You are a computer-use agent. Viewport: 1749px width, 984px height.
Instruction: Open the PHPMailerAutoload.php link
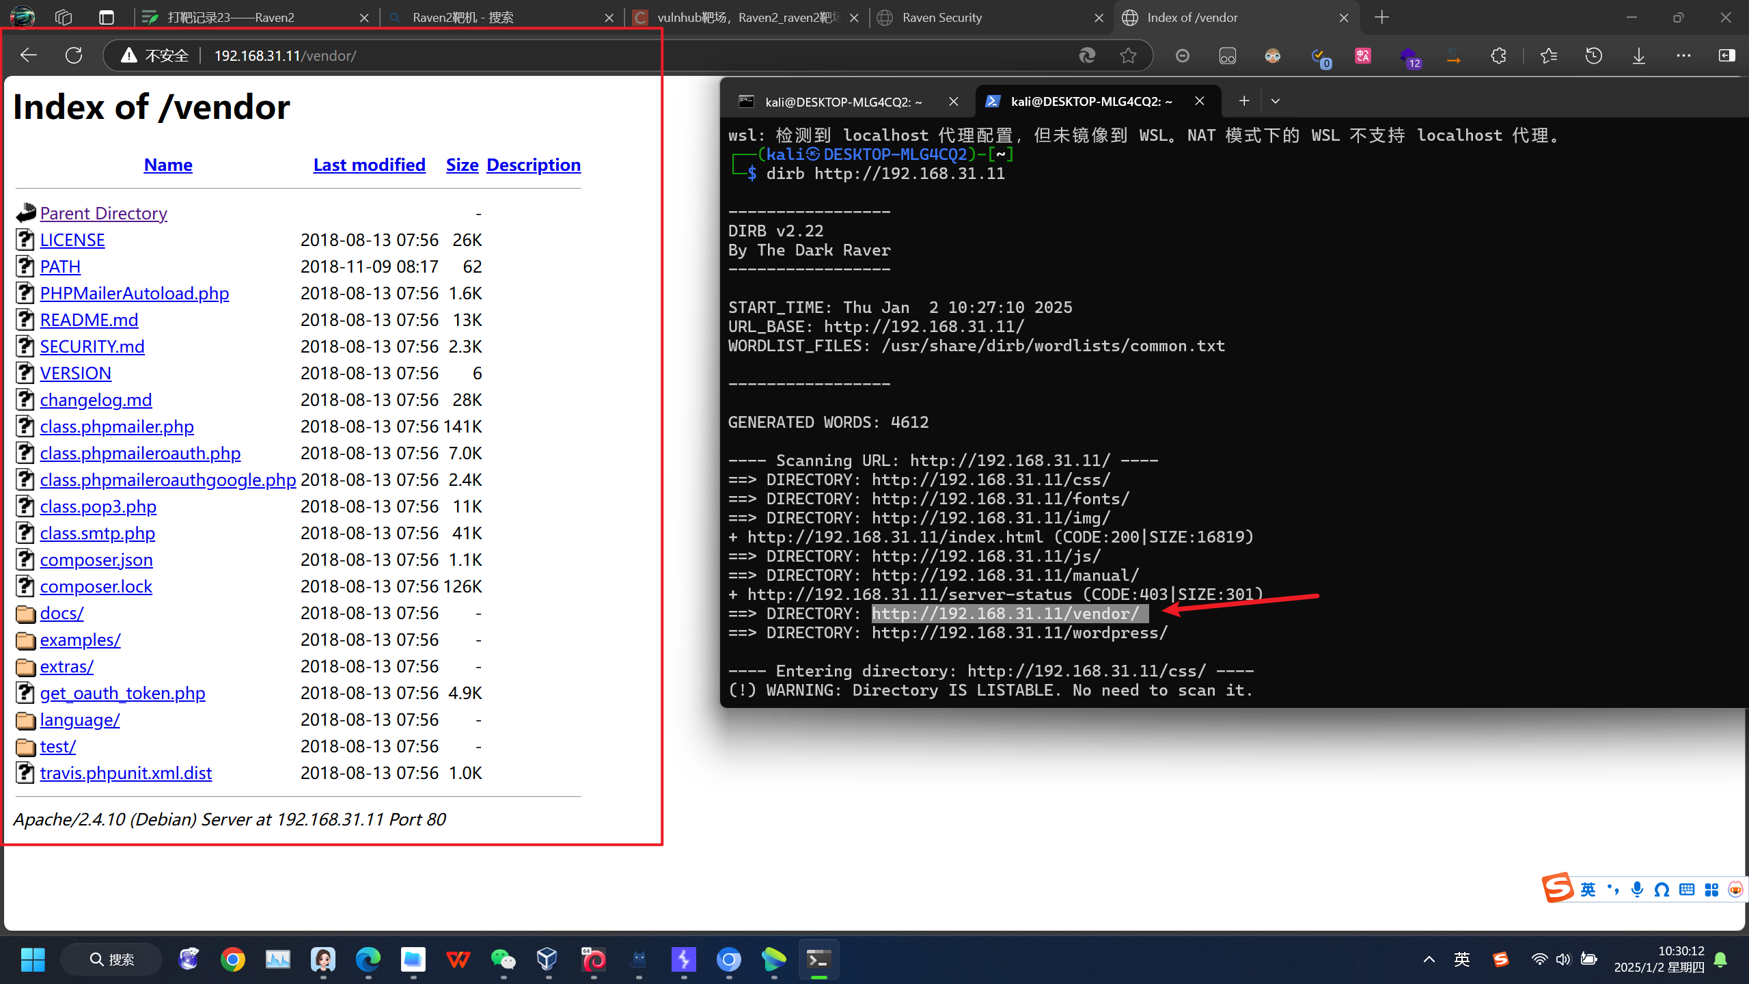coord(134,293)
